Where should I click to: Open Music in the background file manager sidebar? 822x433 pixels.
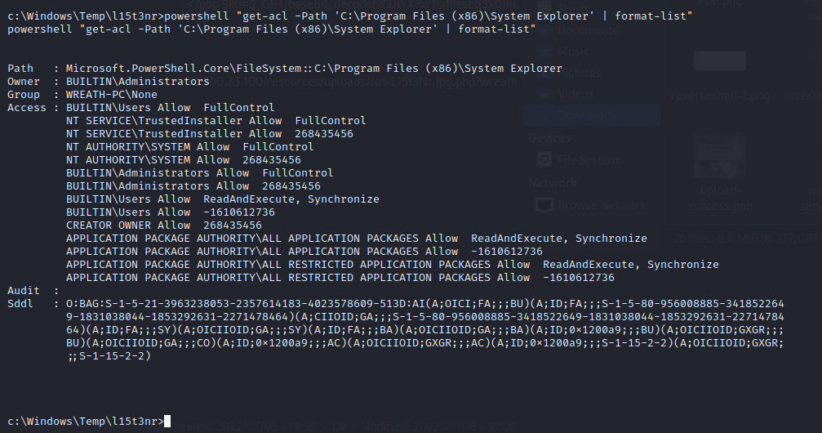[x=574, y=51]
